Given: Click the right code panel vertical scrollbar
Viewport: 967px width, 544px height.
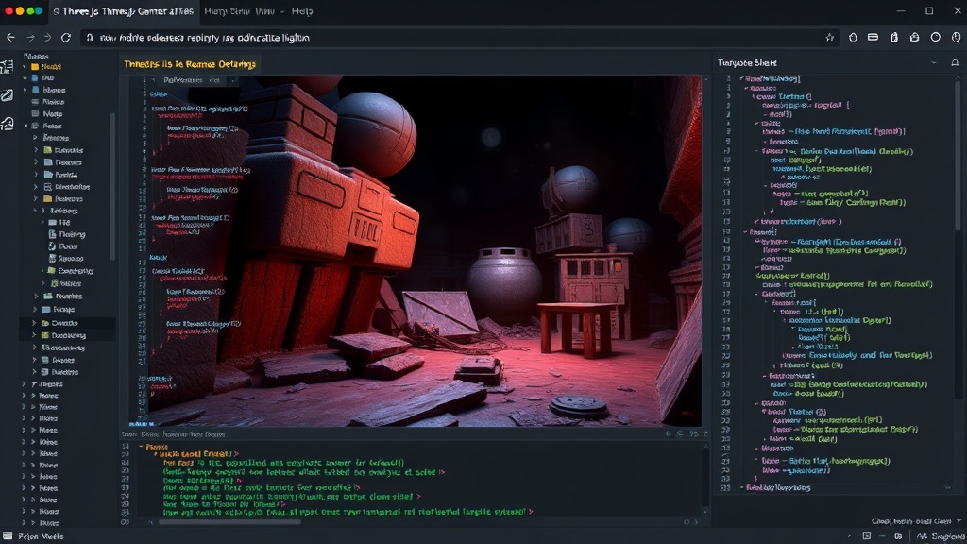Looking at the screenshot, I should coord(958,154).
